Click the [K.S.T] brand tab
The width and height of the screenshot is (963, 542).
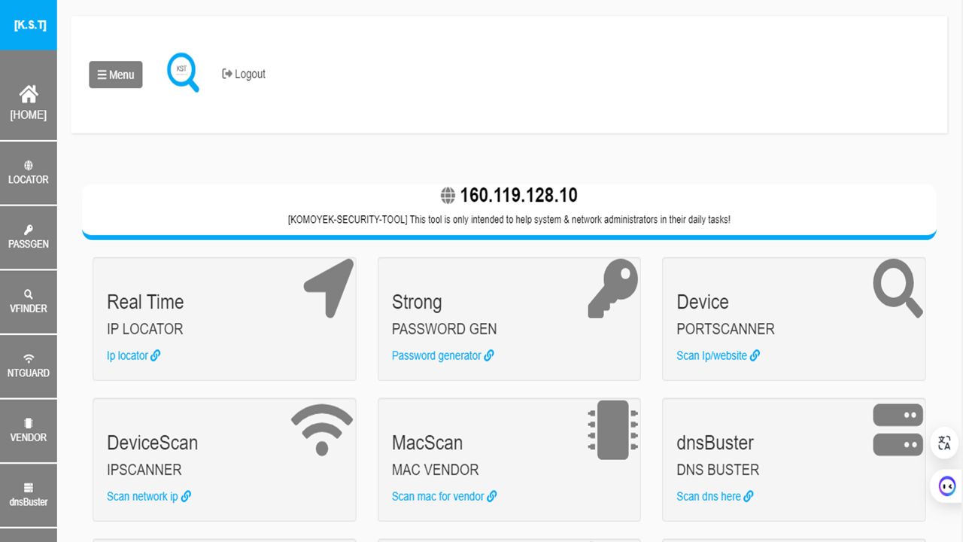click(x=29, y=25)
